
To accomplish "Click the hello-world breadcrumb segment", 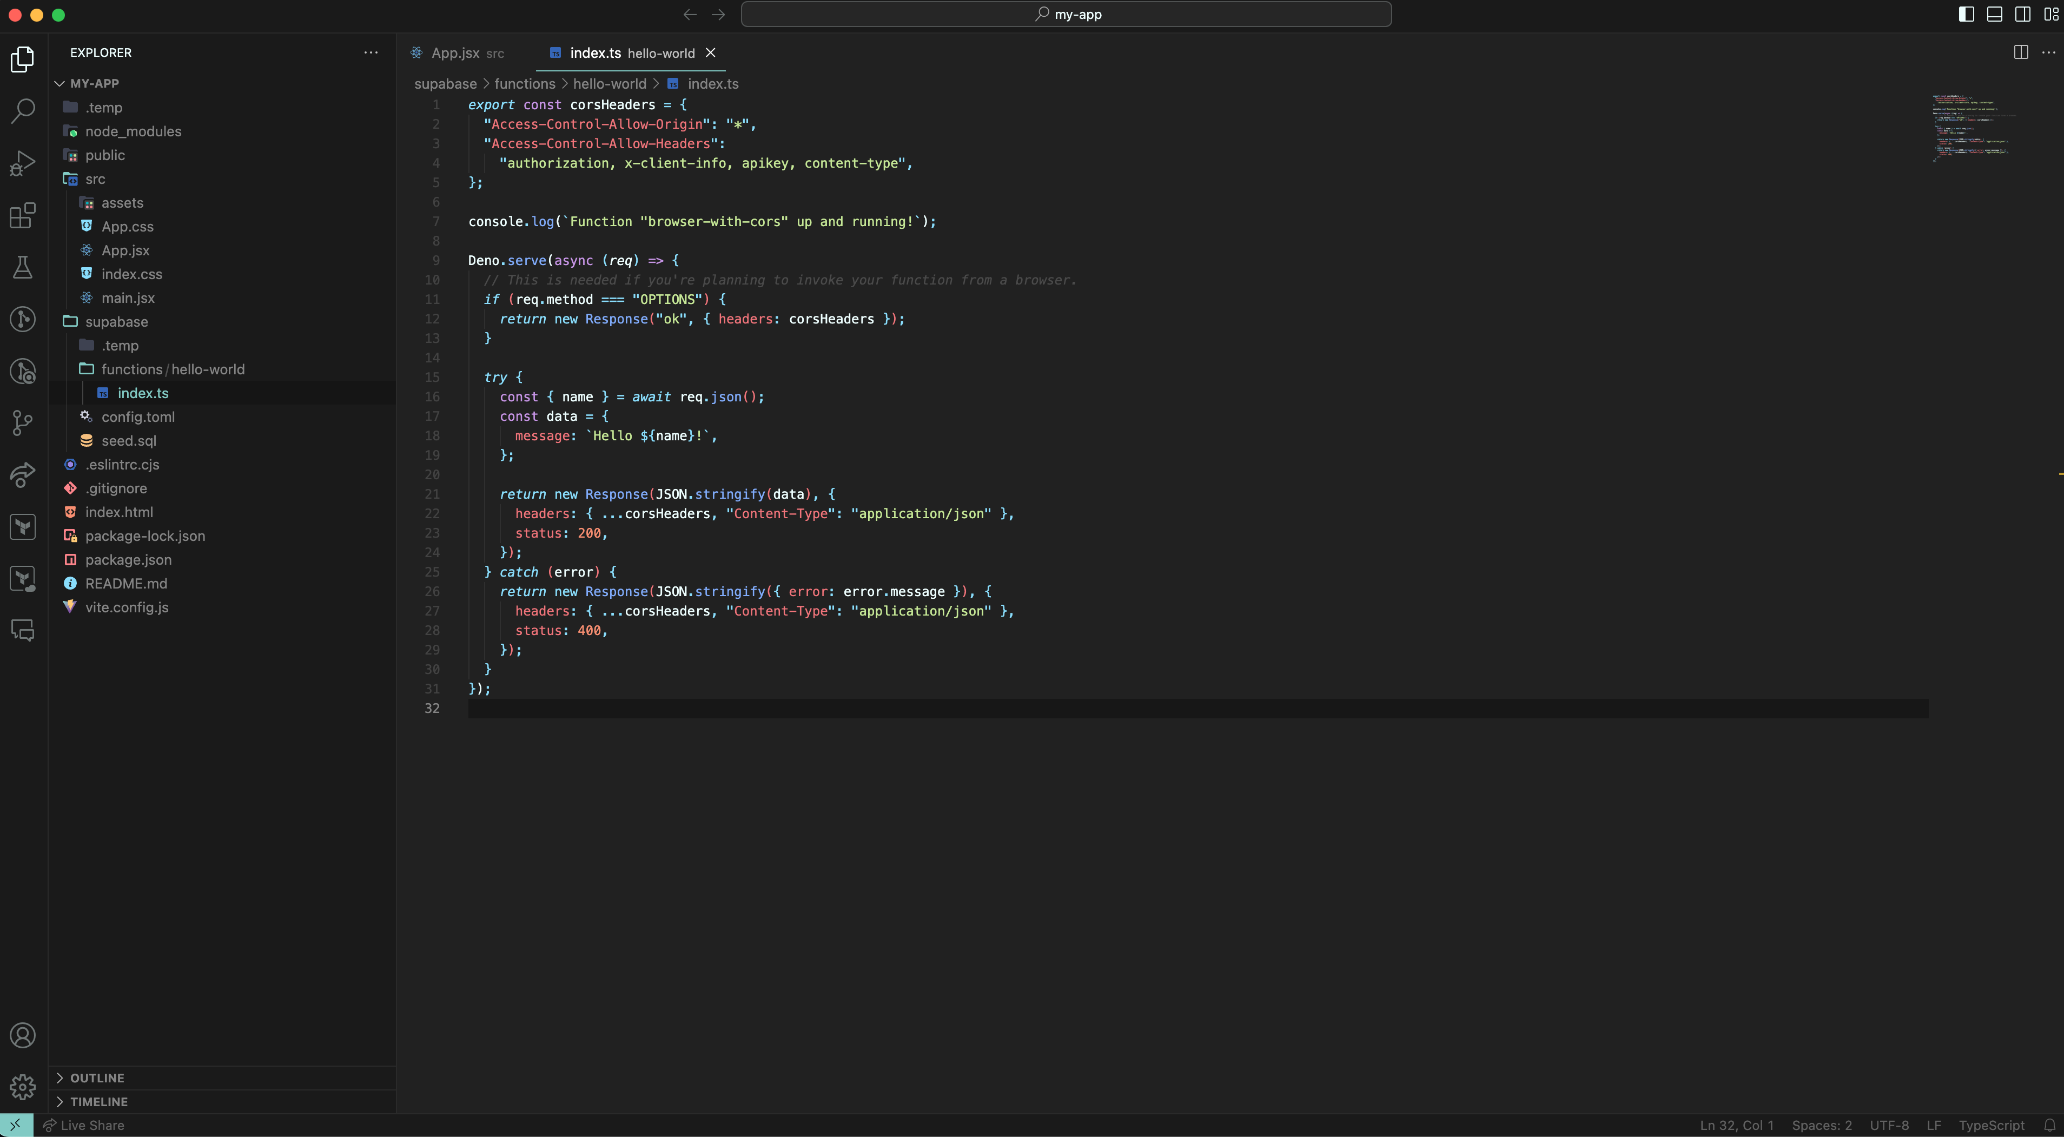I will click(610, 83).
